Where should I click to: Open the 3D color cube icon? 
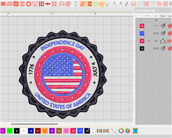point(127,131)
